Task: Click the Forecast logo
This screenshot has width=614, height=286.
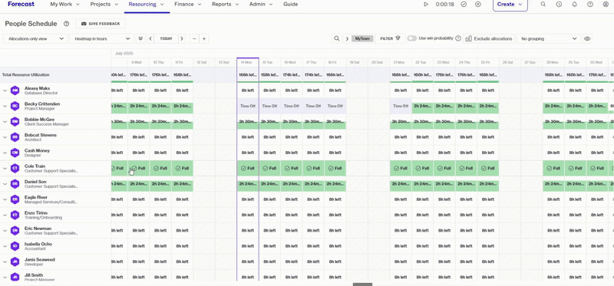Action: point(21,5)
